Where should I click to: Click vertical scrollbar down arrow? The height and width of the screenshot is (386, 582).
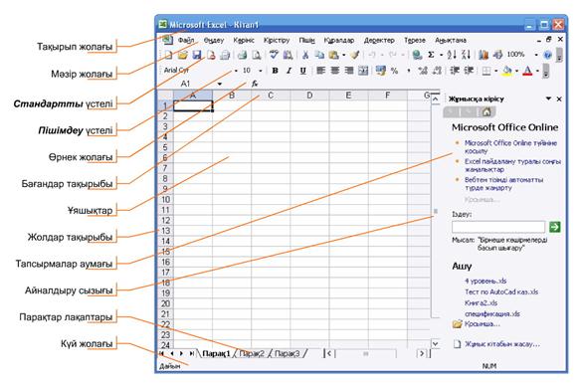(435, 344)
